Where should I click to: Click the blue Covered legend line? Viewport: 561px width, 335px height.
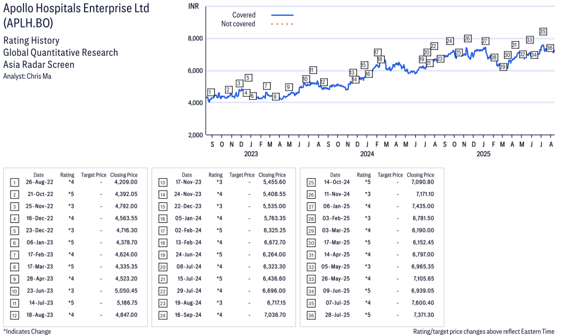(283, 15)
